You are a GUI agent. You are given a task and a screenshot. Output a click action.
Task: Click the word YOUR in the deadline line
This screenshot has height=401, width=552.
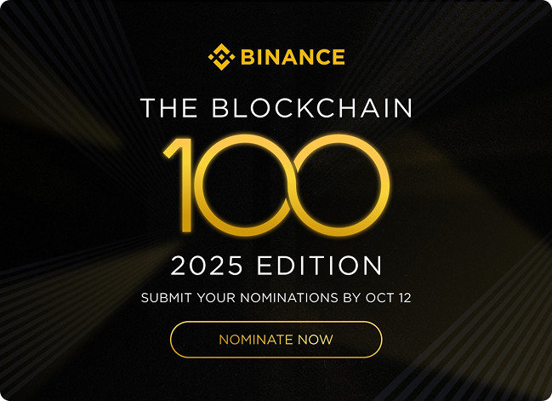[x=212, y=298]
